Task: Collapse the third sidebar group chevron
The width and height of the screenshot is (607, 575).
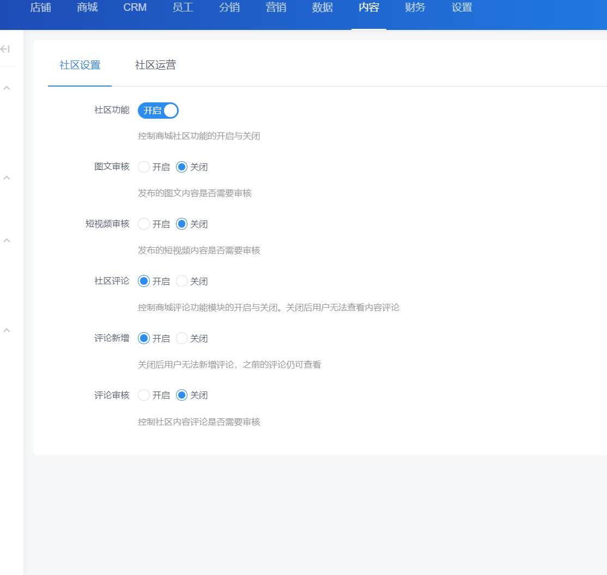Action: coord(7,240)
